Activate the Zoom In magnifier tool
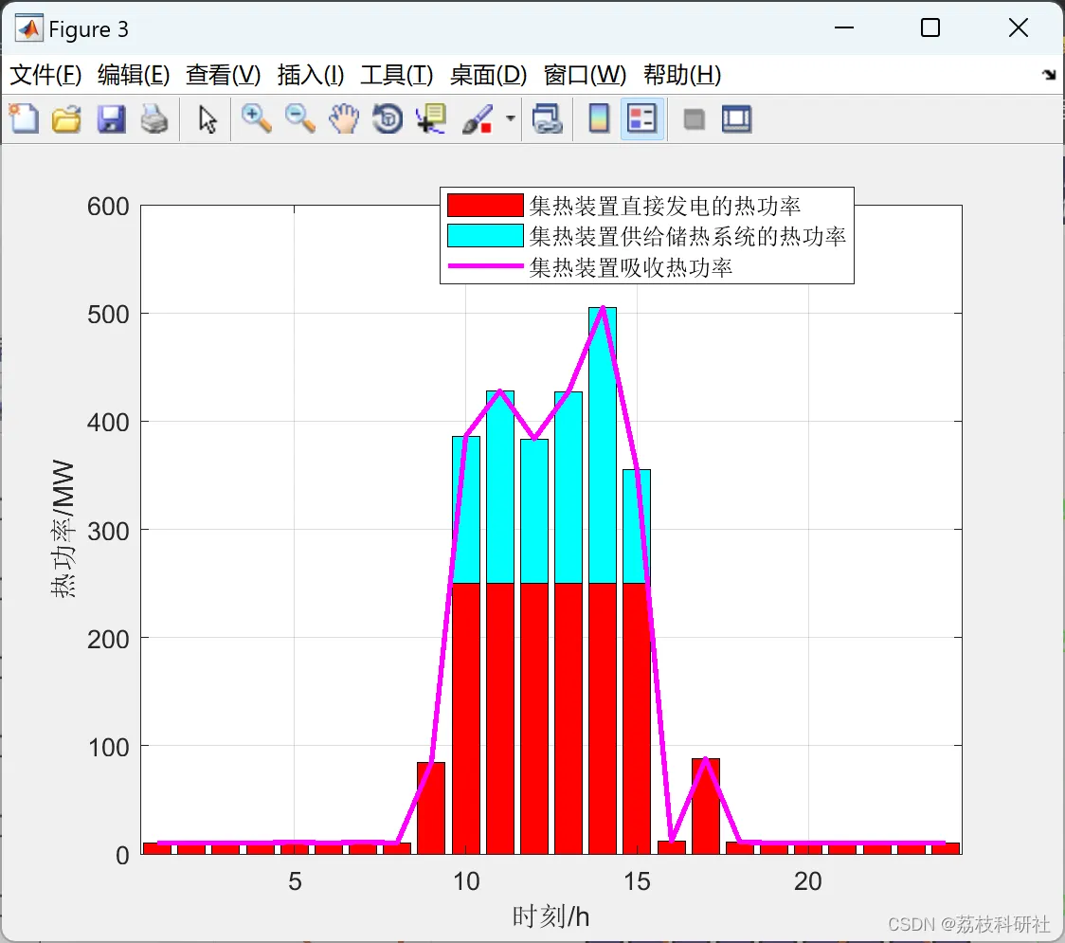The image size is (1065, 943). coord(256,118)
